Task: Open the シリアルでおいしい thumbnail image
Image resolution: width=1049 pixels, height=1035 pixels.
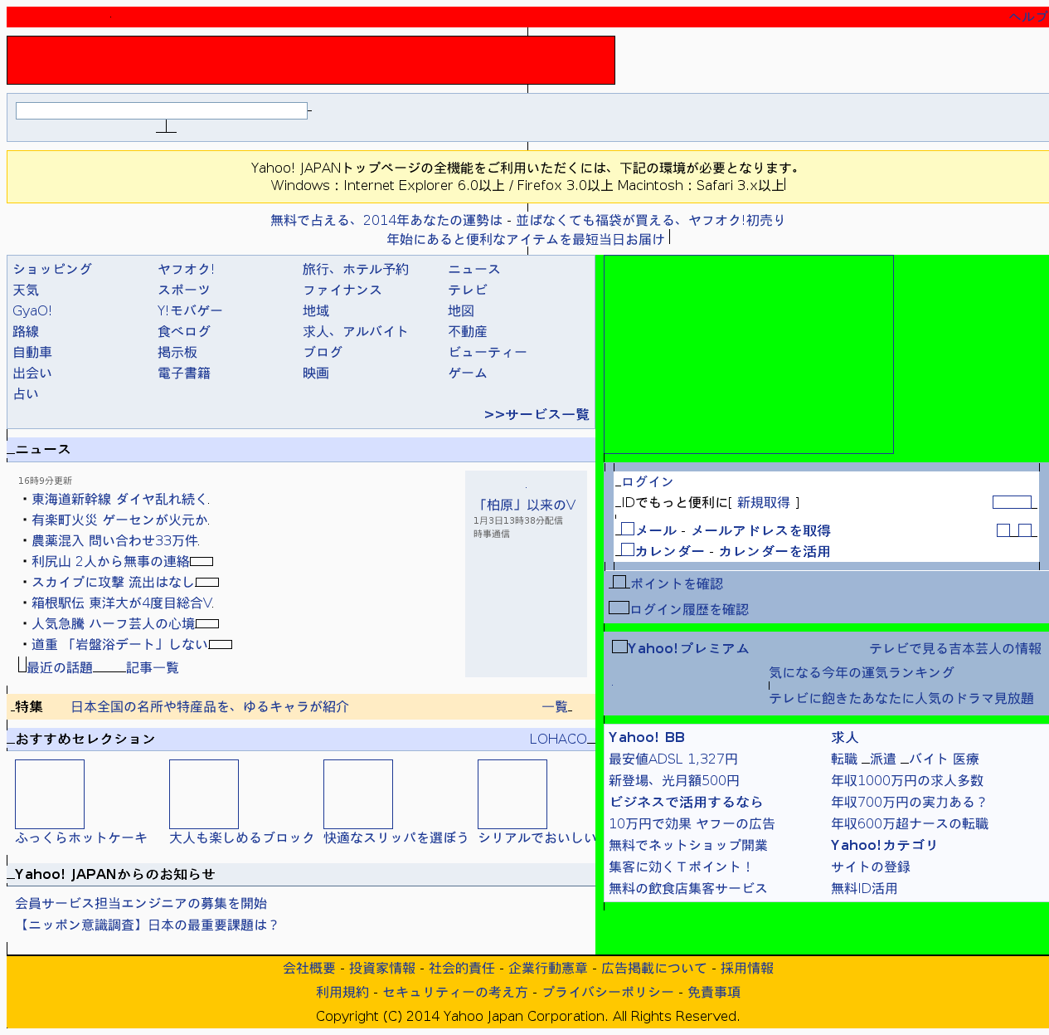Action: tap(512, 794)
